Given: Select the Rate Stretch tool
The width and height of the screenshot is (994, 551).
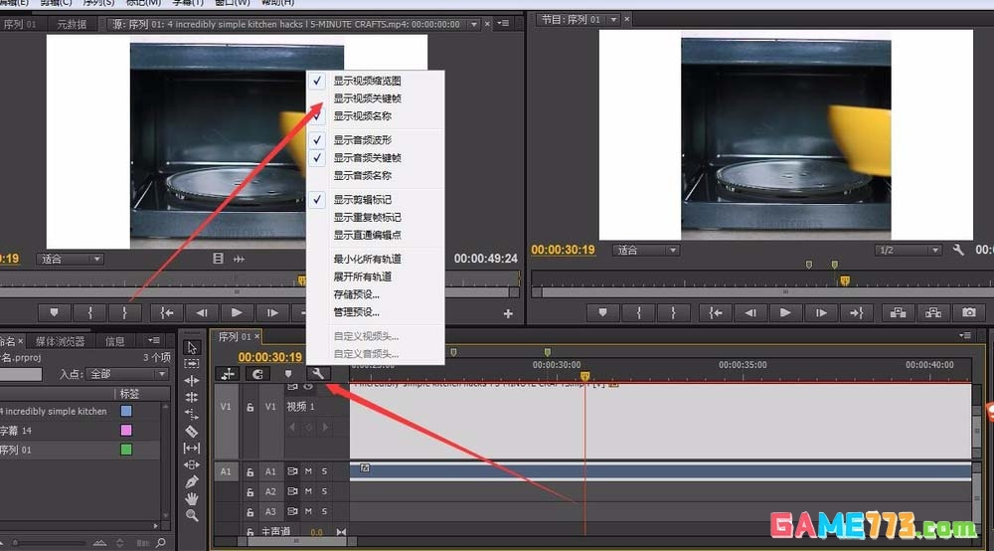Looking at the screenshot, I should point(192,414).
